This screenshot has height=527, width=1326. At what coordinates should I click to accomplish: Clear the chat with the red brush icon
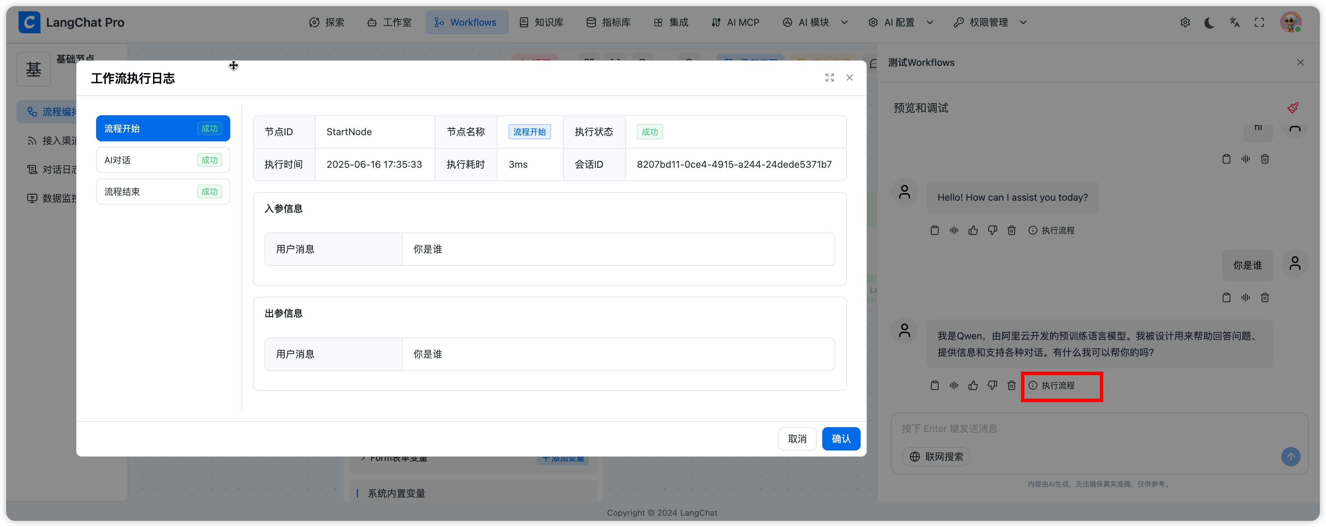click(x=1292, y=108)
